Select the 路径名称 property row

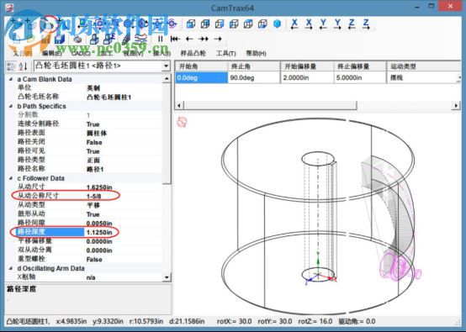point(89,169)
